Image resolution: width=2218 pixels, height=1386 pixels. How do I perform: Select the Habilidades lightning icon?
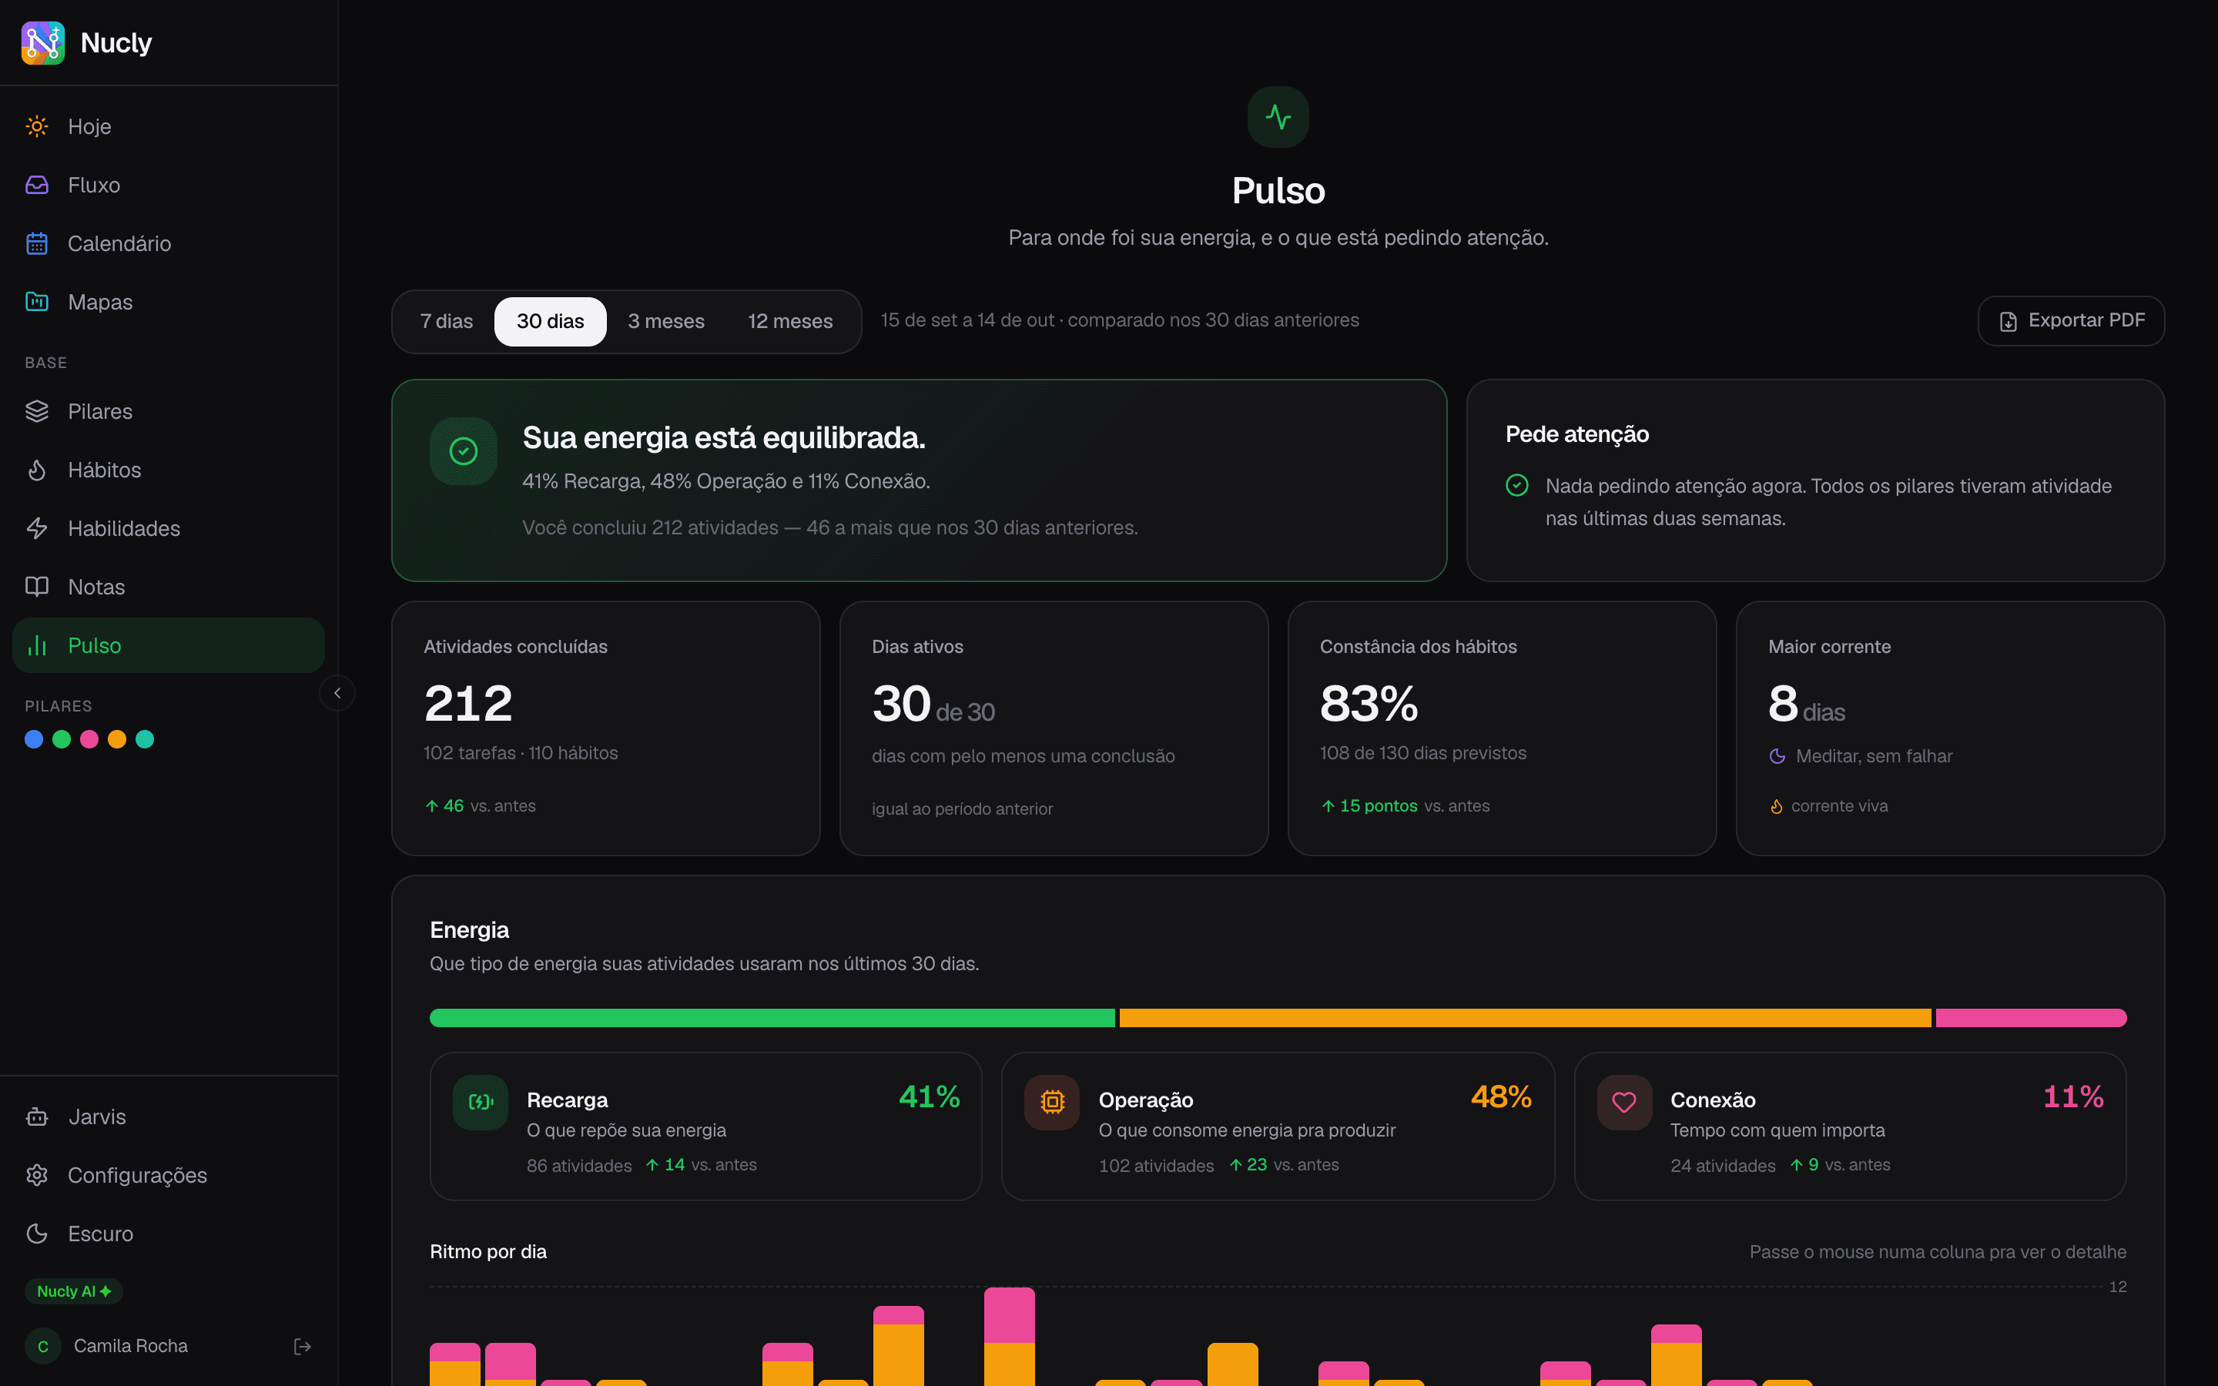coord(37,528)
